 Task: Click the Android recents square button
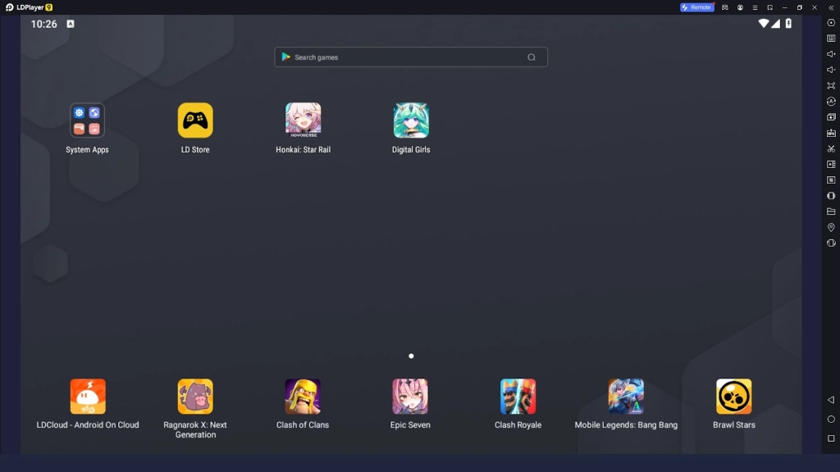tap(831, 438)
